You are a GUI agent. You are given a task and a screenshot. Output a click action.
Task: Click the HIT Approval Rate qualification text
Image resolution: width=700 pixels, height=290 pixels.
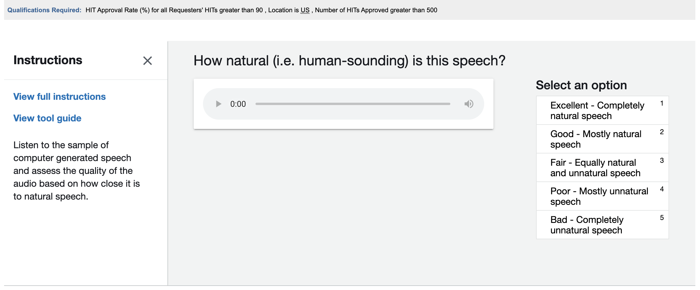(x=174, y=10)
